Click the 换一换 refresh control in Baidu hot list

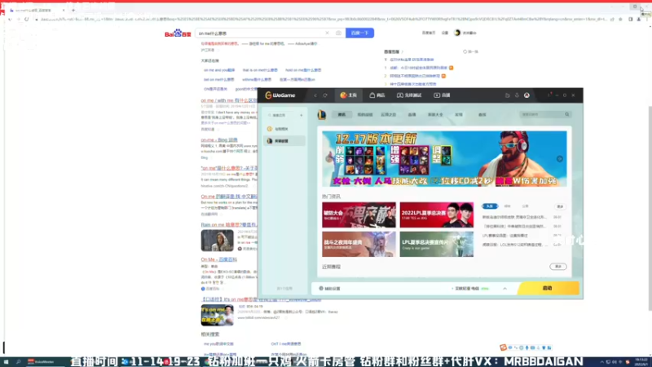point(471,51)
